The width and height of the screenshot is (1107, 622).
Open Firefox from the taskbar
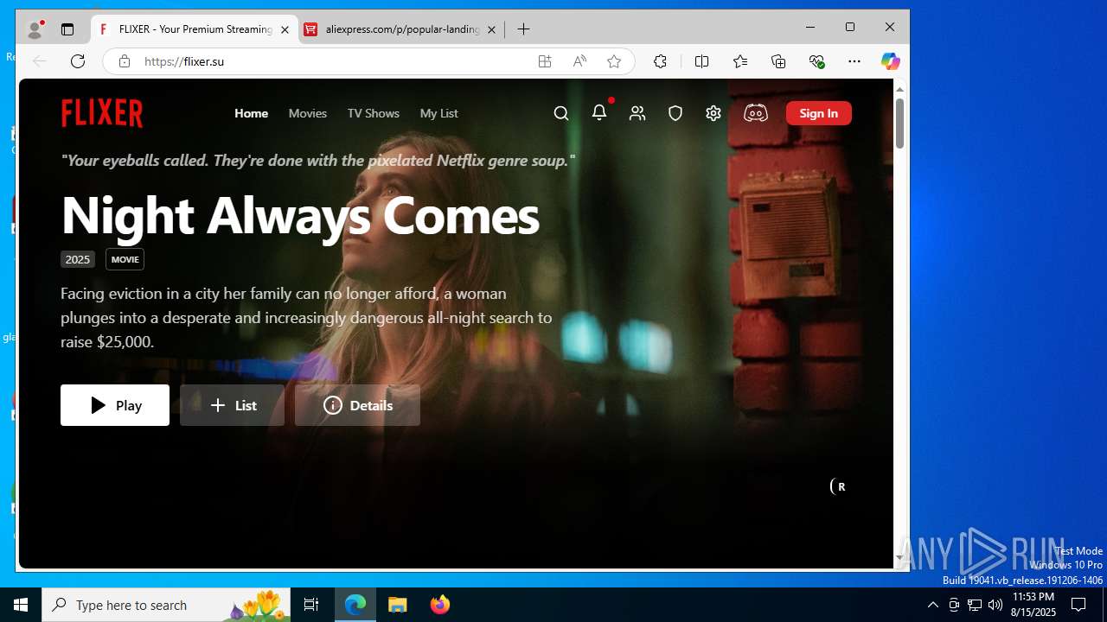(439, 605)
